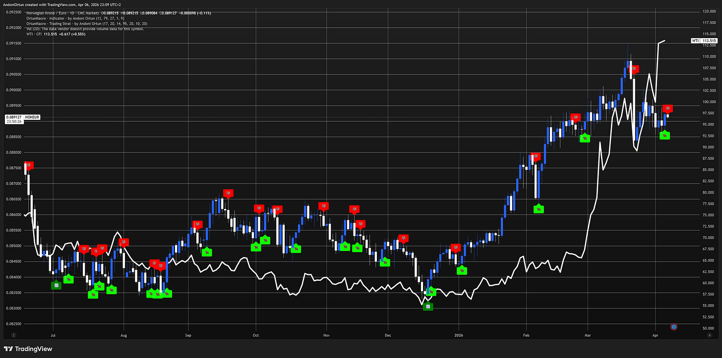722x358 pixels.
Task: Click the red bear marker in early September
Action: (x=197, y=225)
